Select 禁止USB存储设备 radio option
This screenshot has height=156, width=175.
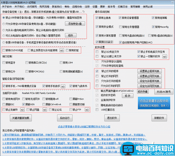tap(4, 18)
